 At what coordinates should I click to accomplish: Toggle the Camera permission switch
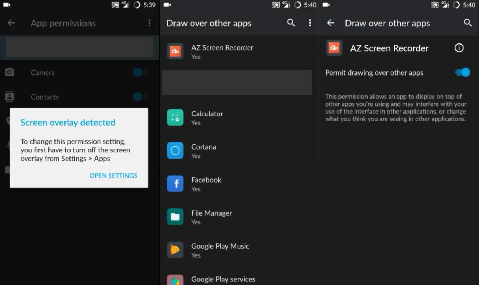tap(140, 73)
